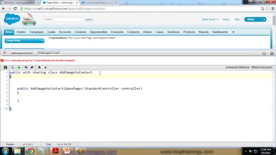276x155 pixels.
Task: Open the Component Reference link
Action: pyautogui.click(x=237, y=67)
